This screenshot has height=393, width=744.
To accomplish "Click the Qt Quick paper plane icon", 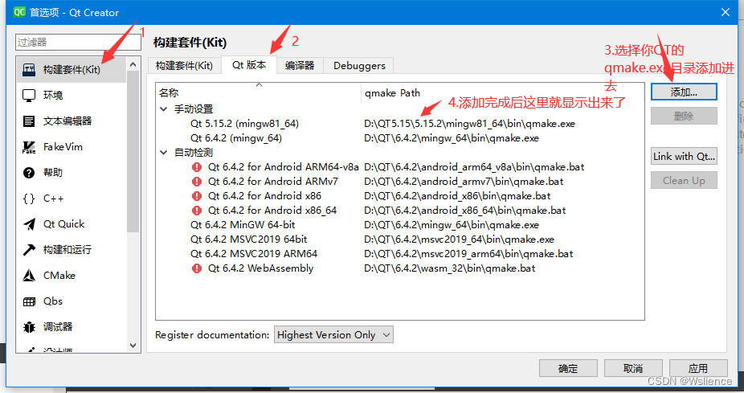I will pos(29,224).
